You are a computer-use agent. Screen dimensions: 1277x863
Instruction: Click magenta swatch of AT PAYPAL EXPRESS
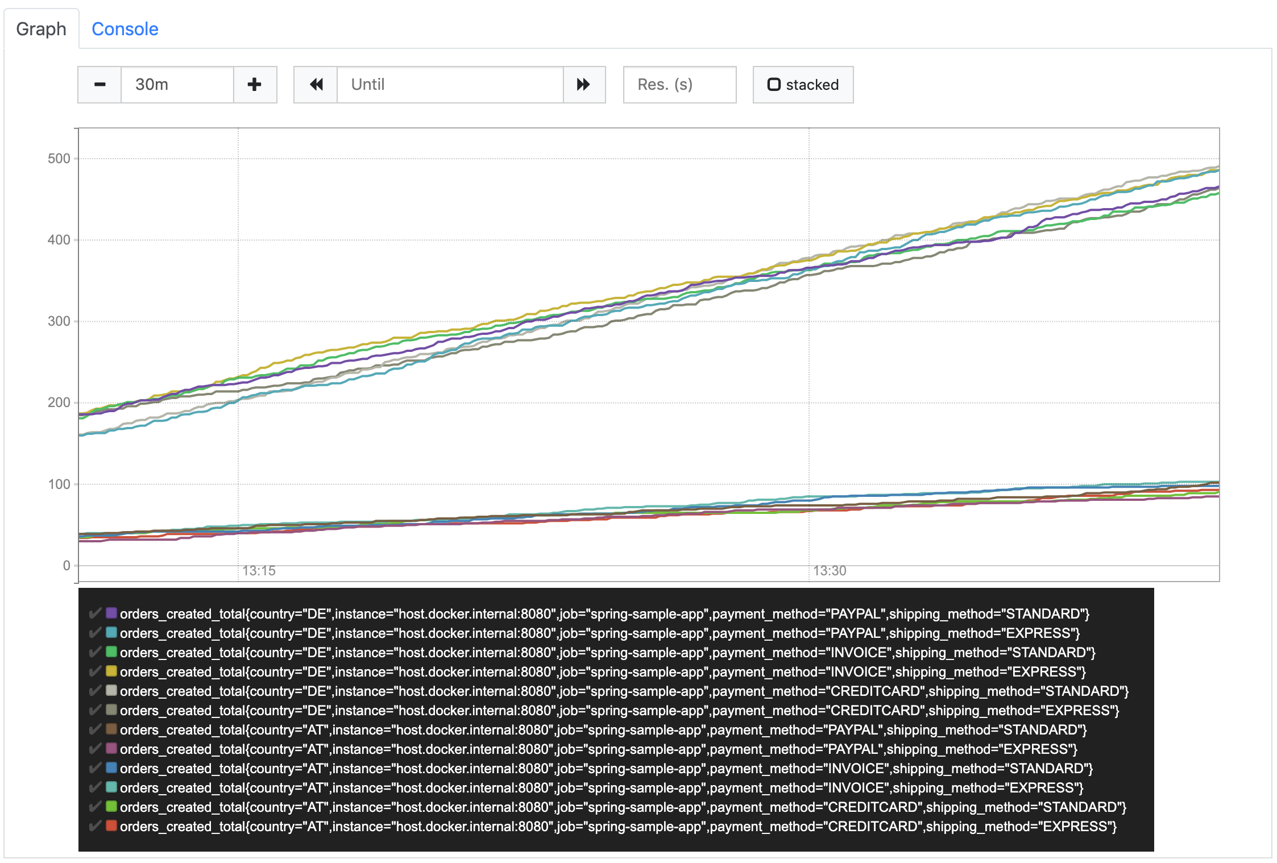[x=111, y=748]
